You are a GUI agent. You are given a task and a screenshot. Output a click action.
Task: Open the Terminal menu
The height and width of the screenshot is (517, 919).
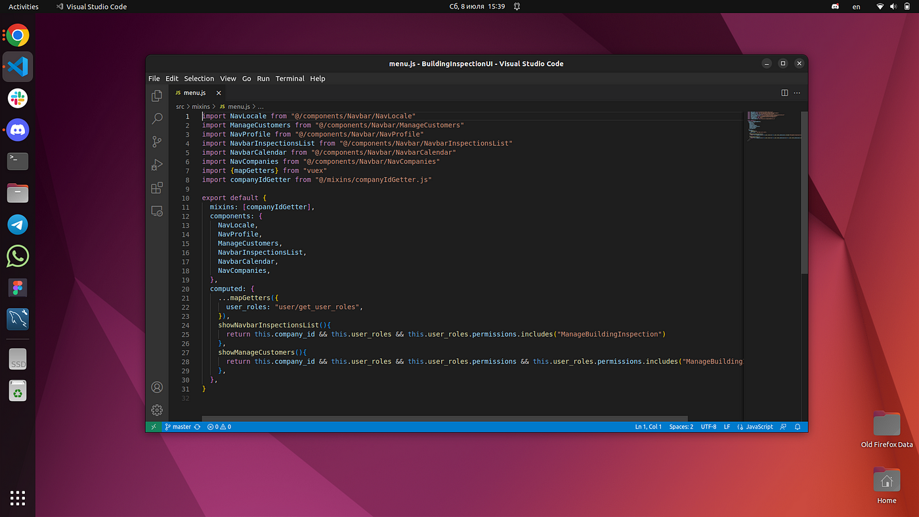[x=289, y=79]
